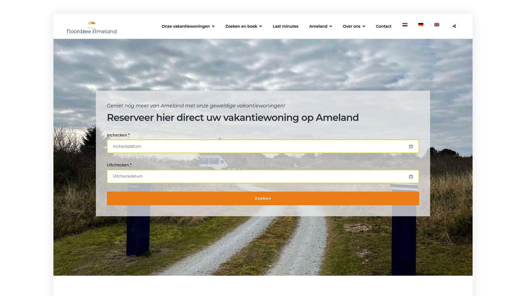
Task: Choose English using the UK flag icon
Action: pos(436,25)
